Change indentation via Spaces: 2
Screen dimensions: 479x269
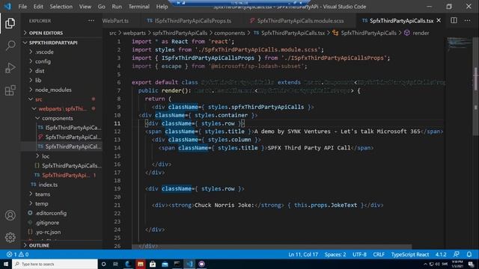pos(335,254)
